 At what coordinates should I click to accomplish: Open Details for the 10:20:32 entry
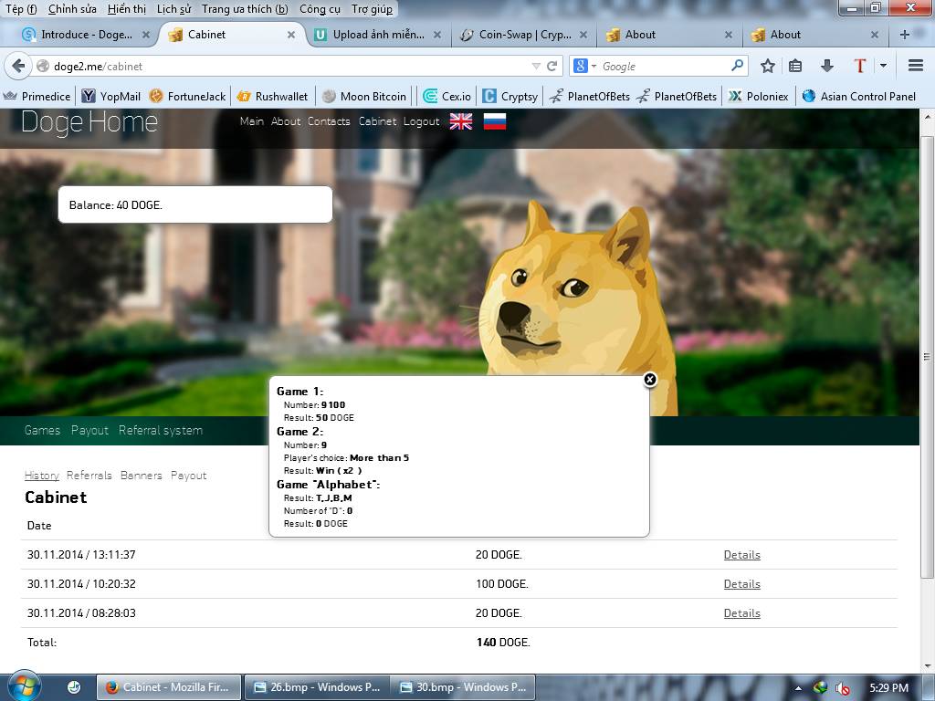click(741, 584)
